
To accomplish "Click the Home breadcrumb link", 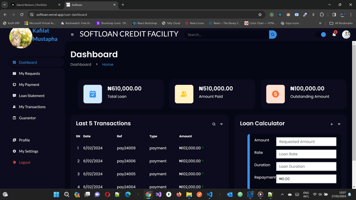I will pyautogui.click(x=108, y=64).
